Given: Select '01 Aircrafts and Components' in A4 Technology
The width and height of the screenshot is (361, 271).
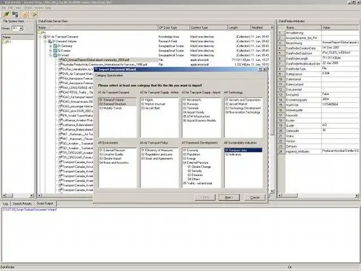Looking at the screenshot, I should pyautogui.click(x=243, y=100).
